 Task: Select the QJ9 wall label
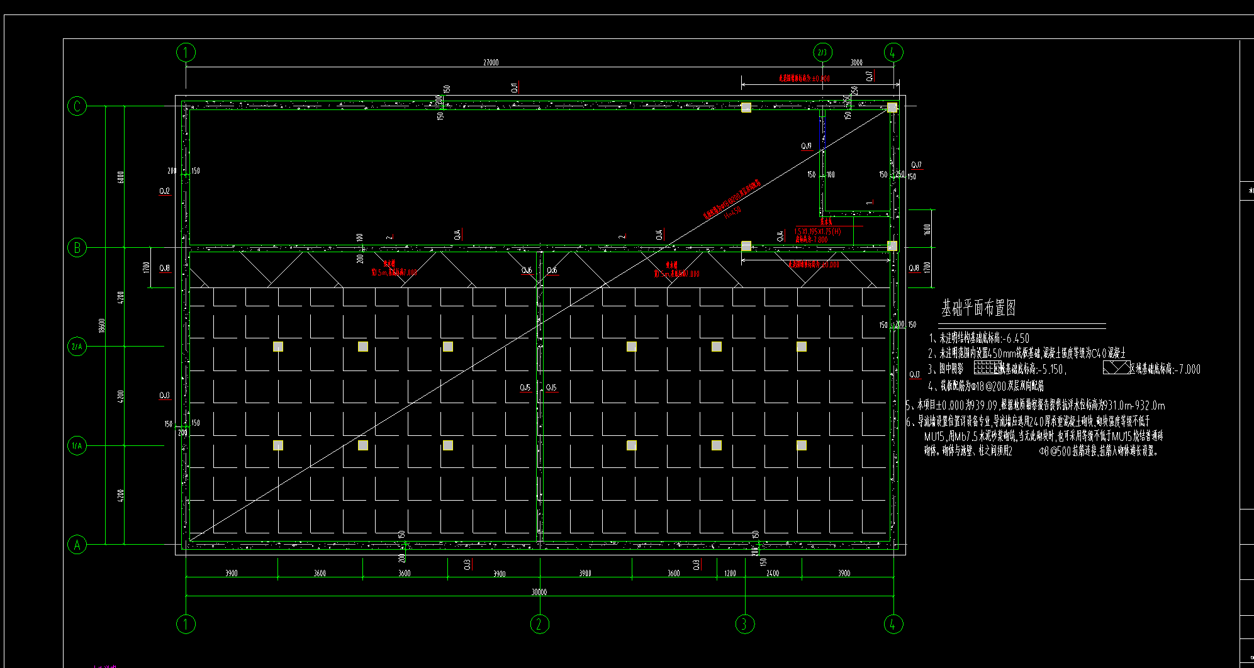[x=806, y=146]
